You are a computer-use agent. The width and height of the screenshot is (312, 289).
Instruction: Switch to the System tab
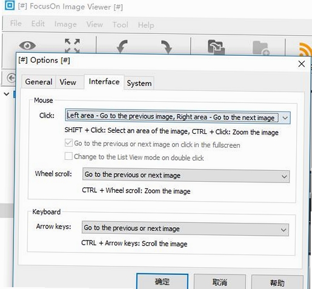pyautogui.click(x=139, y=83)
